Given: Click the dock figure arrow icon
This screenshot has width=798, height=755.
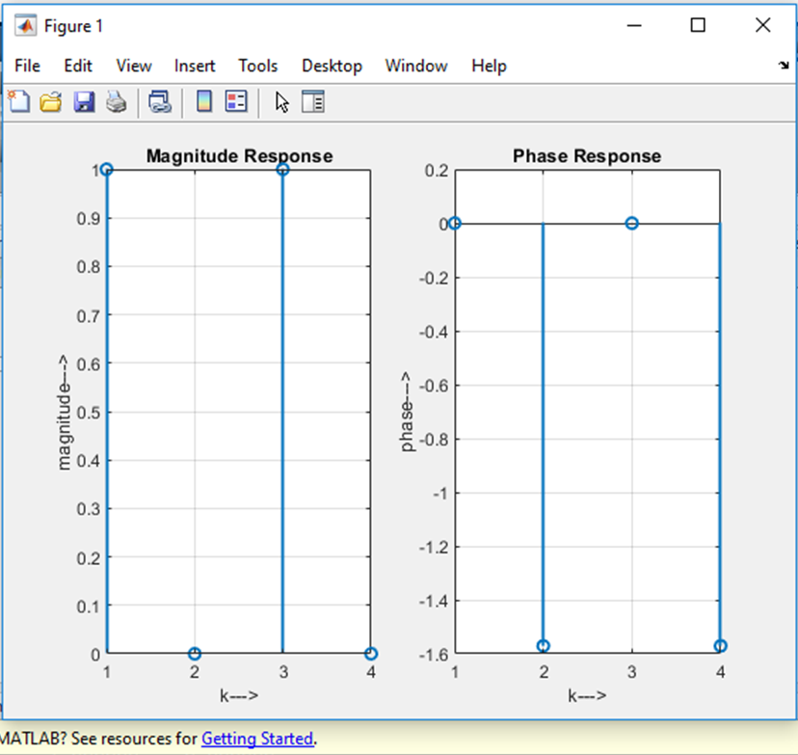Looking at the screenshot, I should [x=784, y=66].
